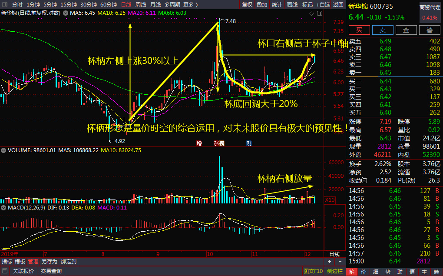Click the diamond icon above the chart
The width and height of the screenshot is (443, 276).
click(x=311, y=13)
